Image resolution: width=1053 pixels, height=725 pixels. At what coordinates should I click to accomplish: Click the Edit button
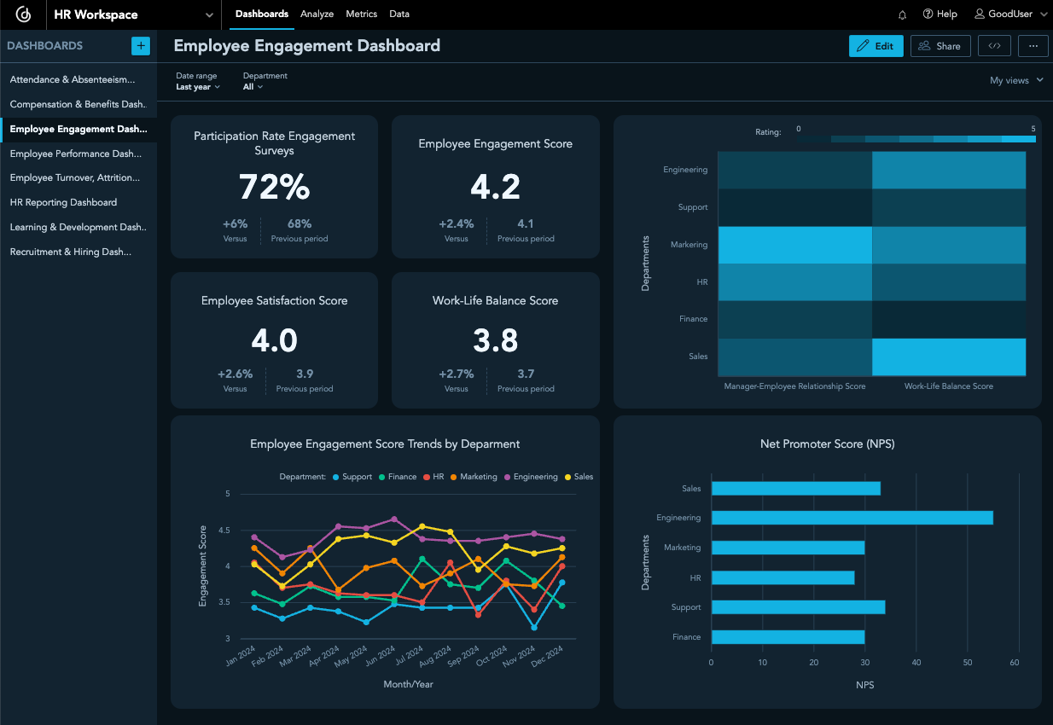[x=876, y=46]
